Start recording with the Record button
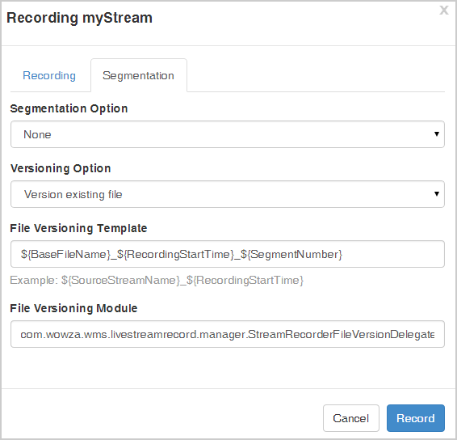Viewport: 457px width, 440px height. pos(416,418)
